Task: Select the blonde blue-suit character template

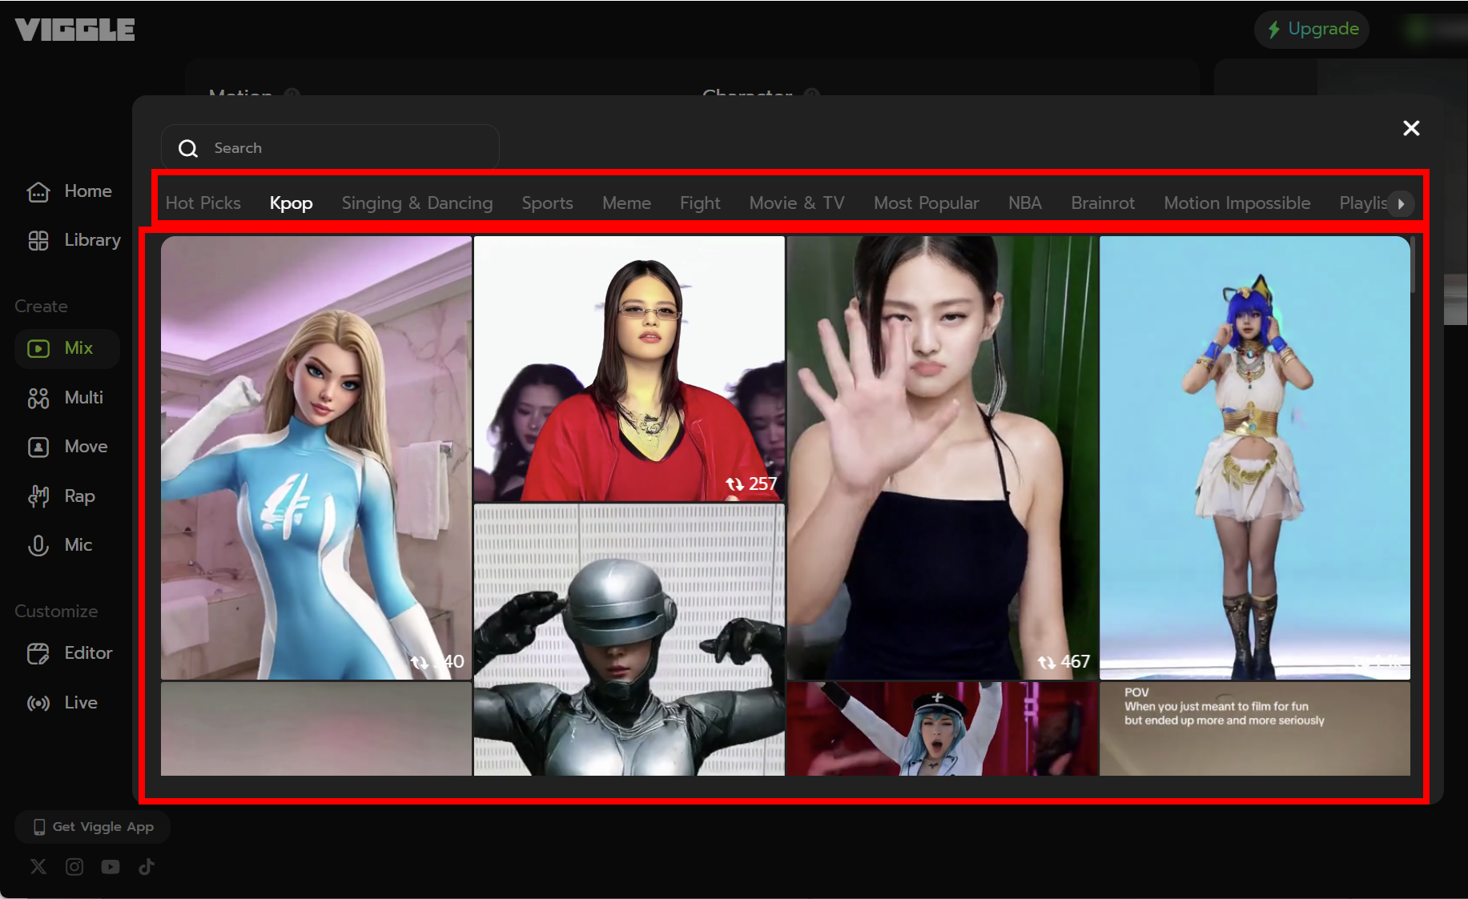Action: pos(316,458)
